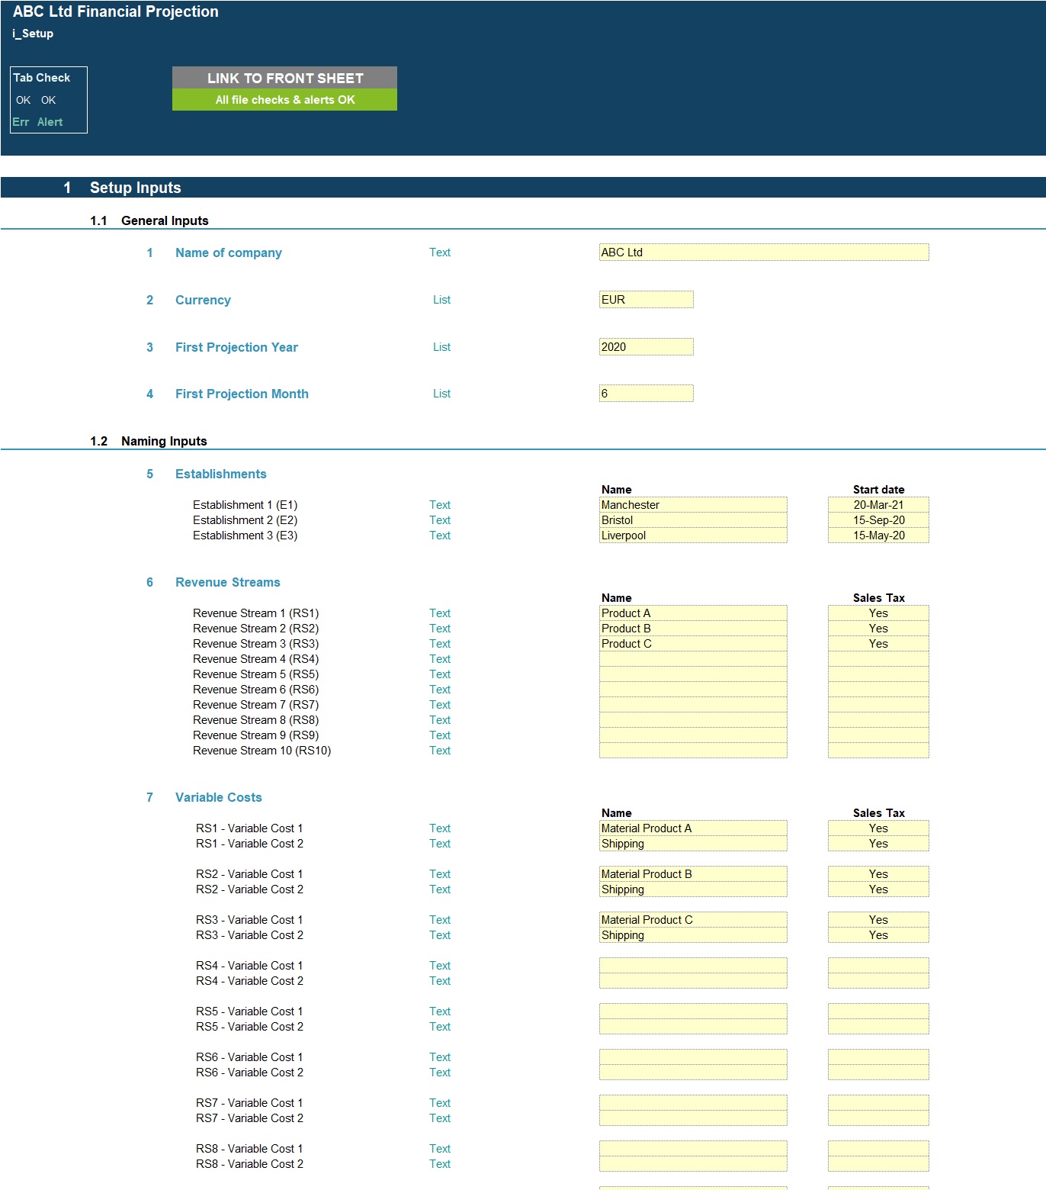Click the i_Setup sheet name text
1046x1190 pixels.
(x=33, y=34)
